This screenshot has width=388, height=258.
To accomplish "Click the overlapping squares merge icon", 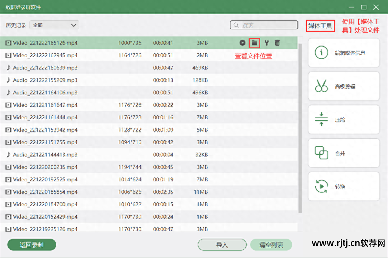I will pos(321,153).
